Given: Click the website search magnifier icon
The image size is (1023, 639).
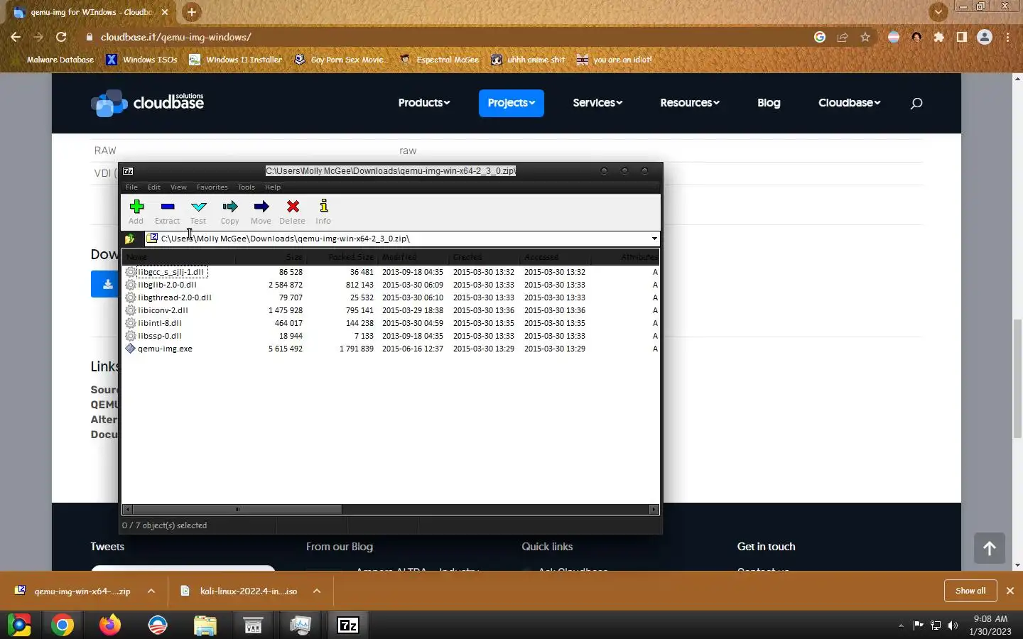Looking at the screenshot, I should [916, 104].
